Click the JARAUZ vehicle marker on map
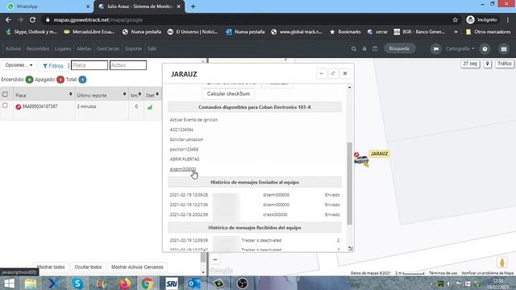The image size is (516, 290). pos(362,159)
